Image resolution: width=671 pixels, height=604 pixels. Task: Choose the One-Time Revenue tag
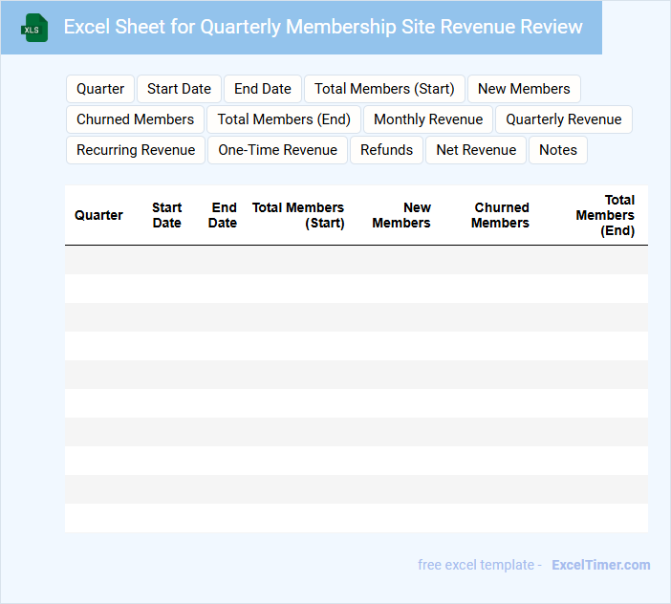[x=277, y=150]
